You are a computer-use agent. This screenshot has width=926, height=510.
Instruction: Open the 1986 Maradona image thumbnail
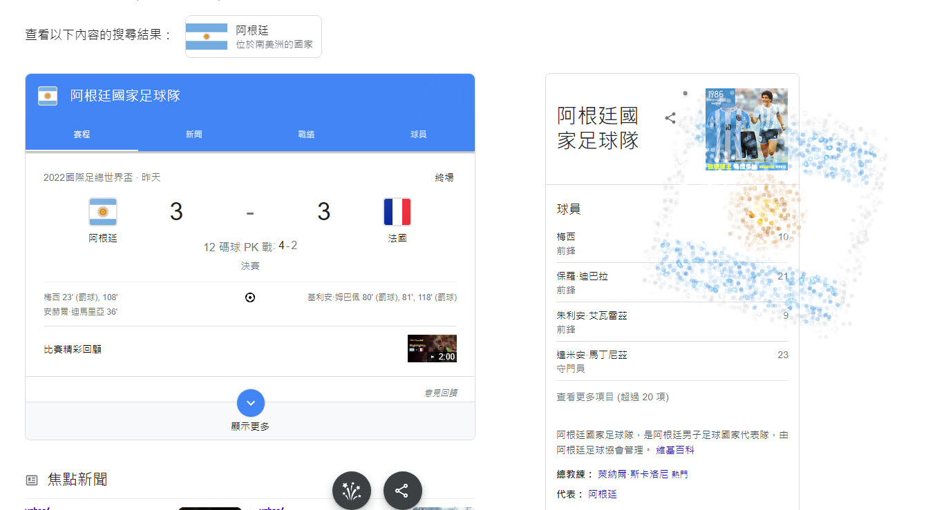click(x=746, y=129)
